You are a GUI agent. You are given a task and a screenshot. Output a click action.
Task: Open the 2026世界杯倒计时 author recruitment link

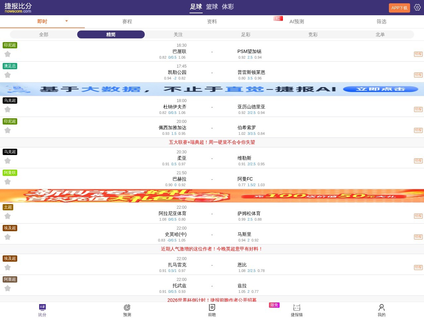pos(212,300)
